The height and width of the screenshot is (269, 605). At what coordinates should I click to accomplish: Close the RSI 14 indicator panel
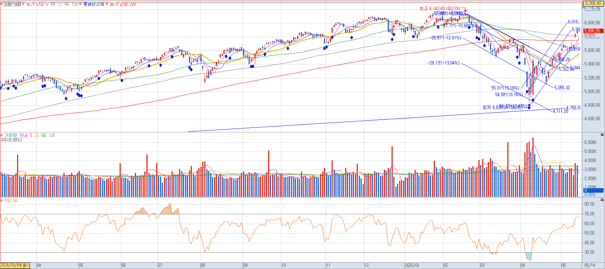[602, 200]
